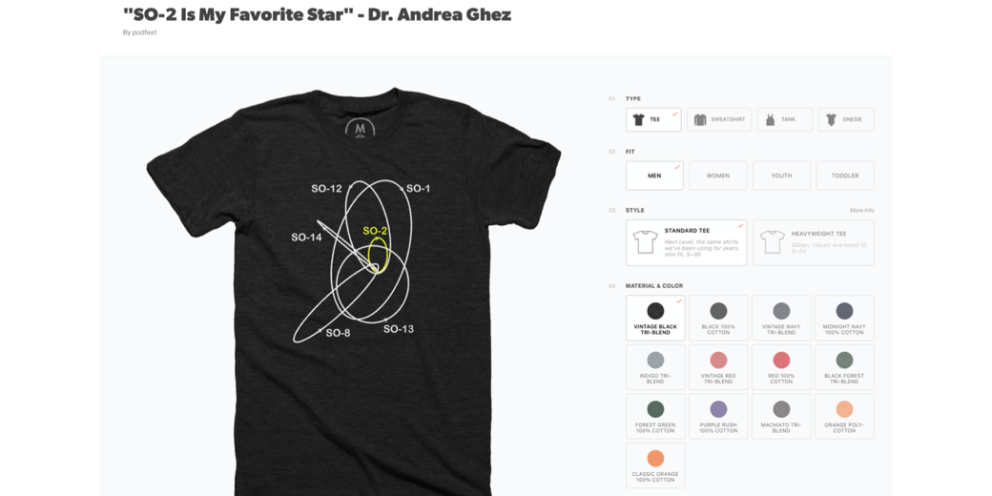Click the Standard Tee shirt icon

pos(646,241)
